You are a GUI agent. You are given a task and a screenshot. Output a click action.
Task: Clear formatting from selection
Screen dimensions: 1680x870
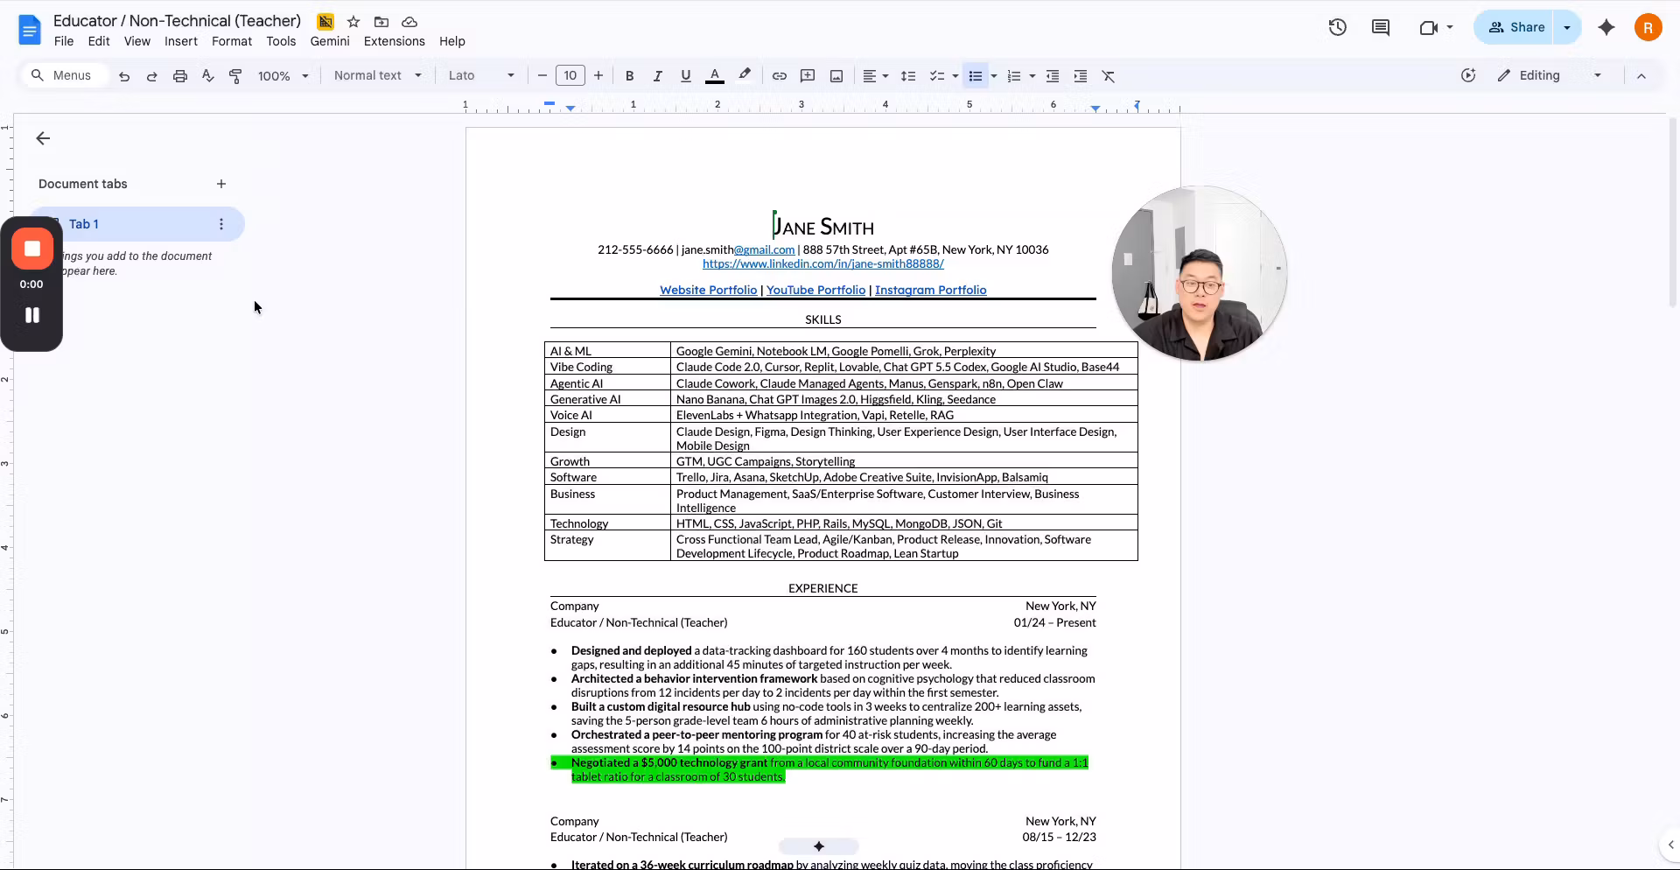click(x=1109, y=76)
